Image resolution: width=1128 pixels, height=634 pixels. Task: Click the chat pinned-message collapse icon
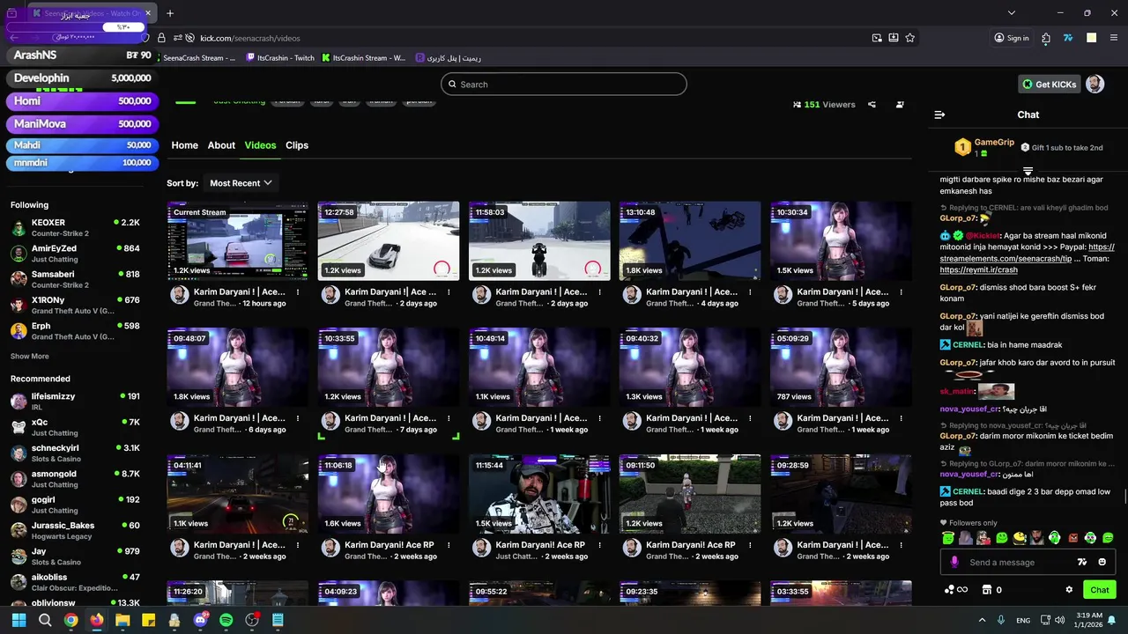click(x=1028, y=170)
